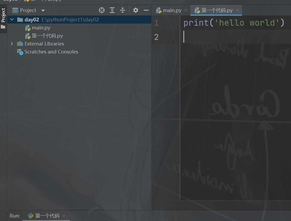Expand the External Libraries node
The image size is (291, 221).
[12, 44]
